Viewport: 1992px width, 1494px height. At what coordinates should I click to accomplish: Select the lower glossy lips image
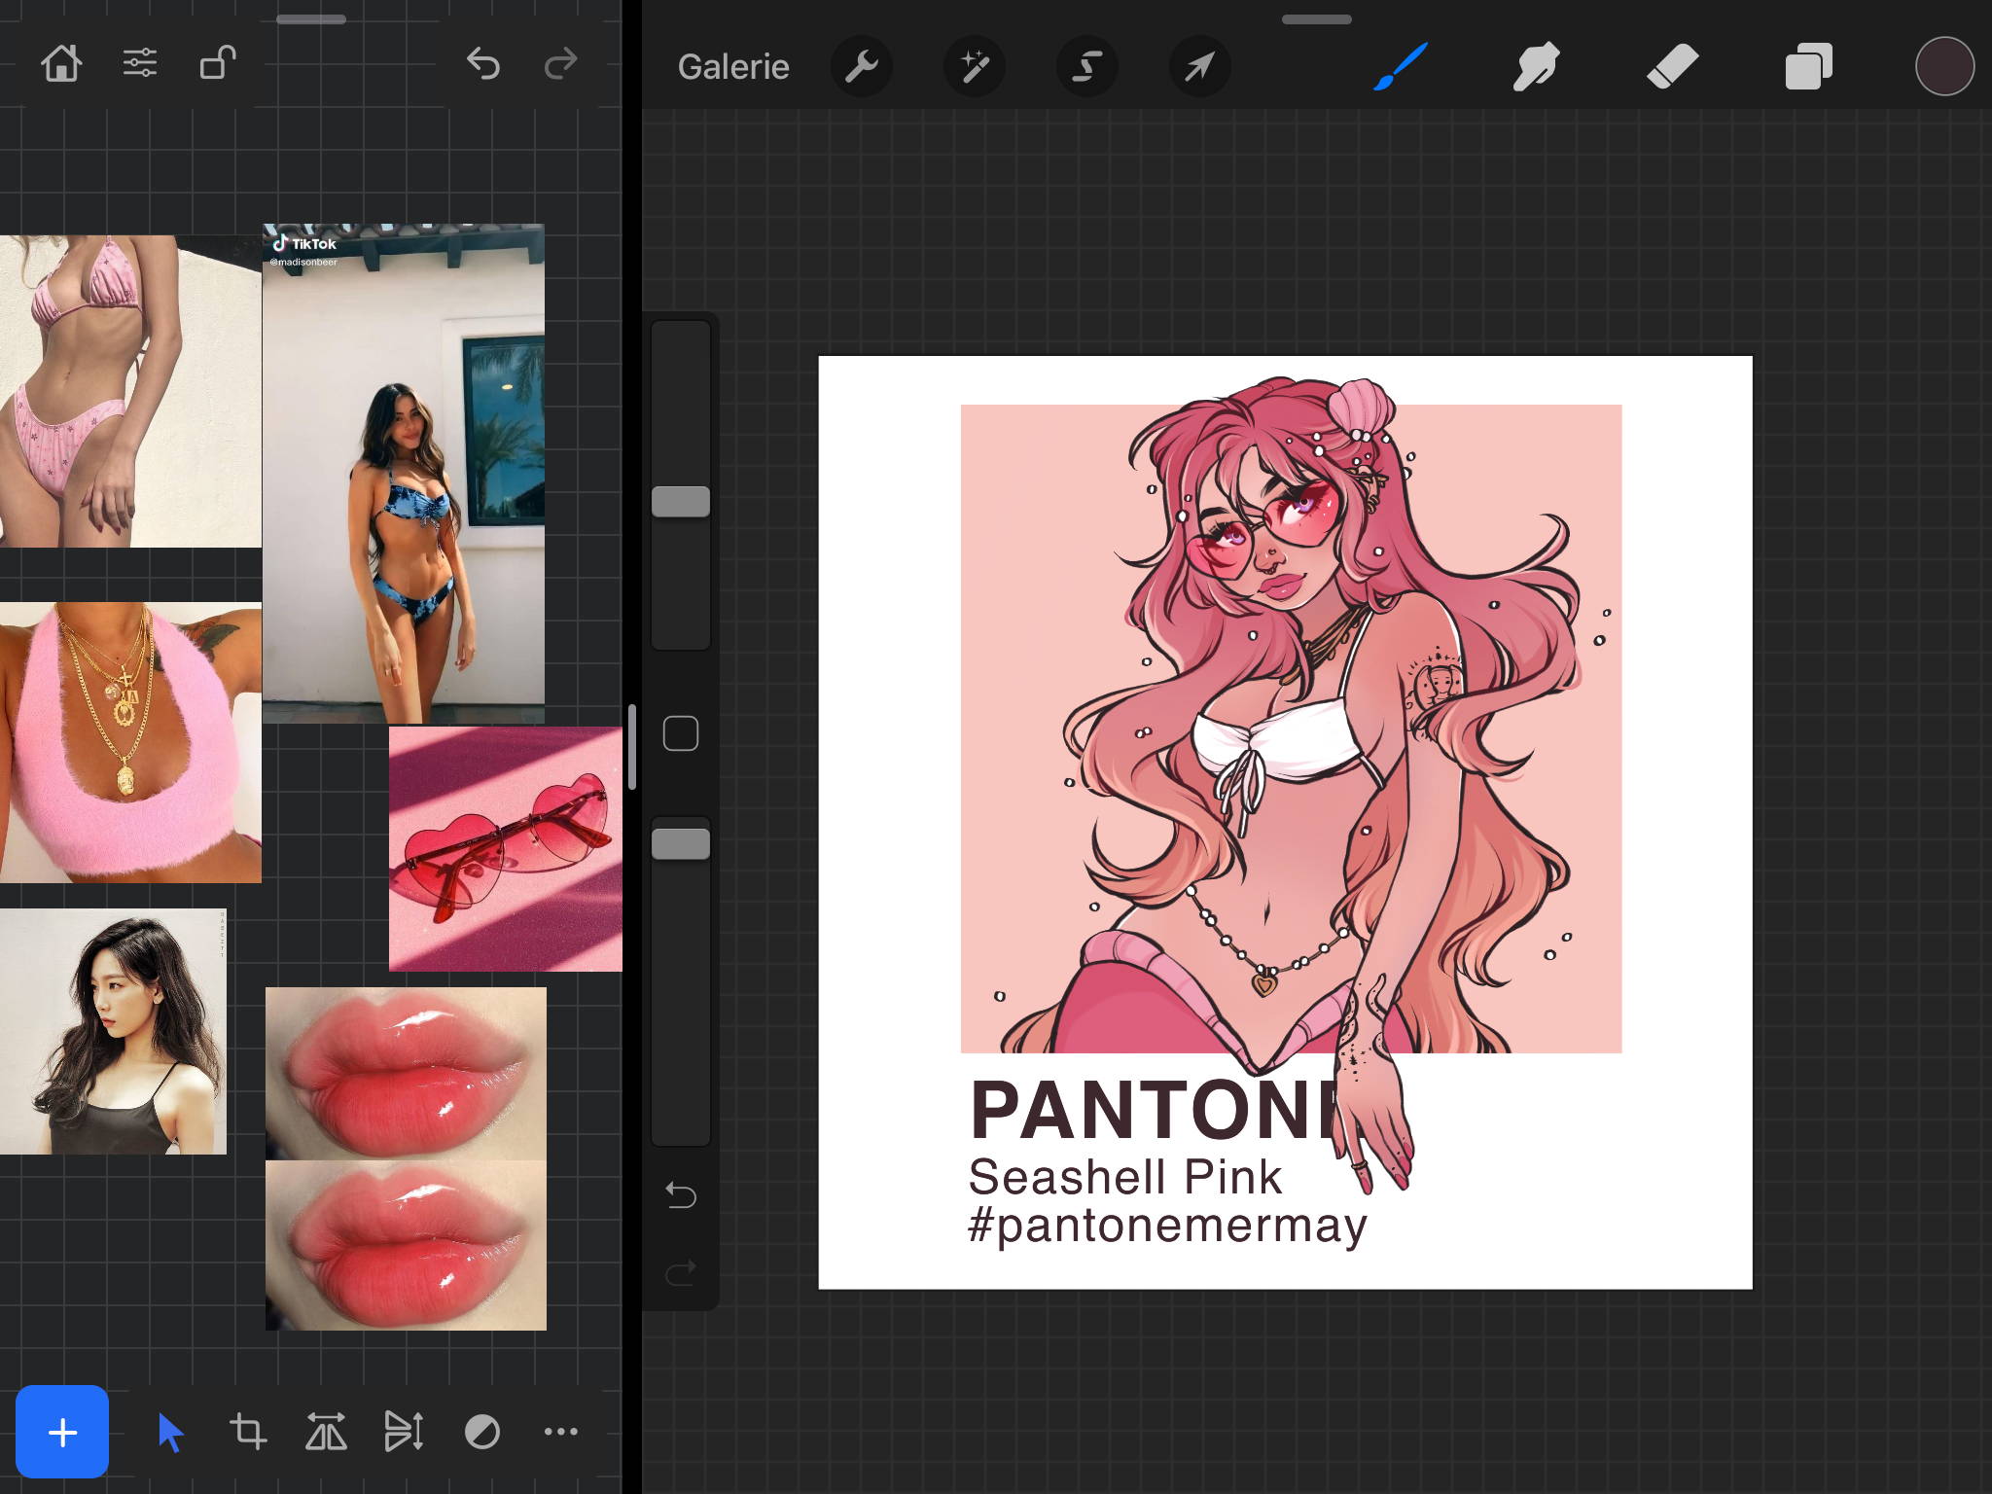point(406,1245)
